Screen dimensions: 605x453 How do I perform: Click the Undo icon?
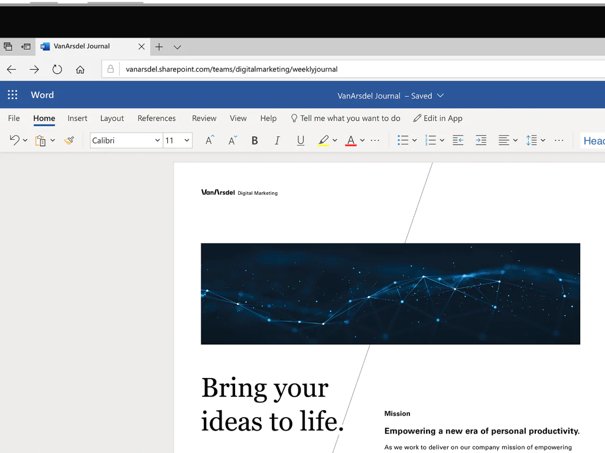tap(14, 140)
